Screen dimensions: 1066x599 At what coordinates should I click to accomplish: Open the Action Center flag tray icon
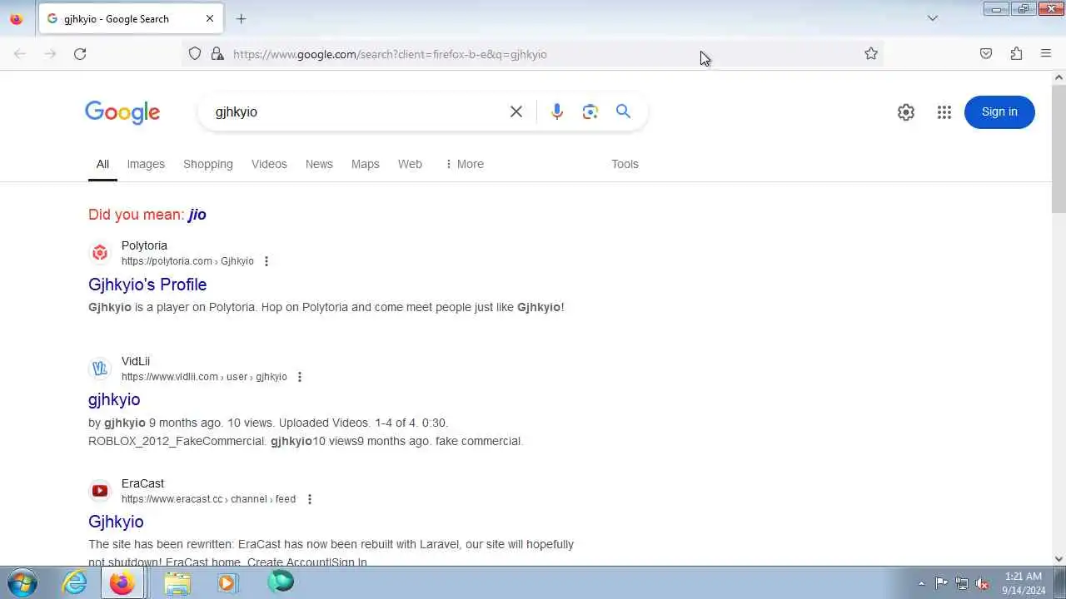tap(941, 583)
